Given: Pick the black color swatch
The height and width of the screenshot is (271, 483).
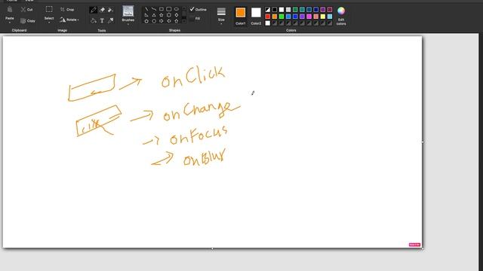Looking at the screenshot, I should (x=275, y=10).
